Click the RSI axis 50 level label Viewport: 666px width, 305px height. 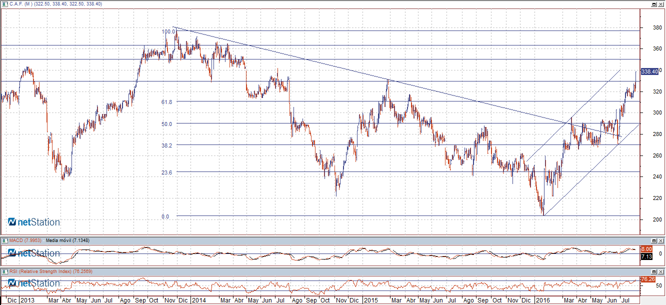659,286
